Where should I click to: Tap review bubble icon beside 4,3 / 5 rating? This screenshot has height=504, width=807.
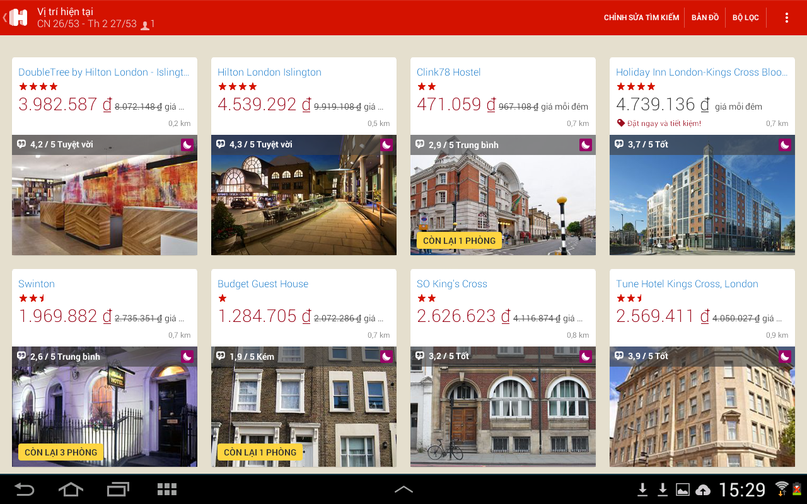[221, 144]
